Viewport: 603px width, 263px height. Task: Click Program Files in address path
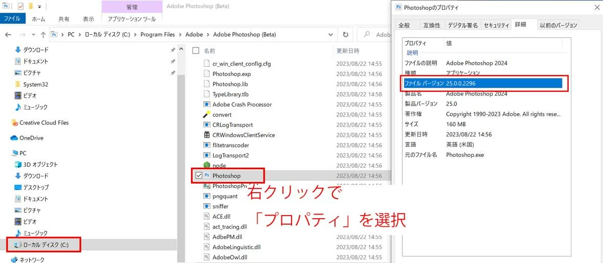coord(158,35)
